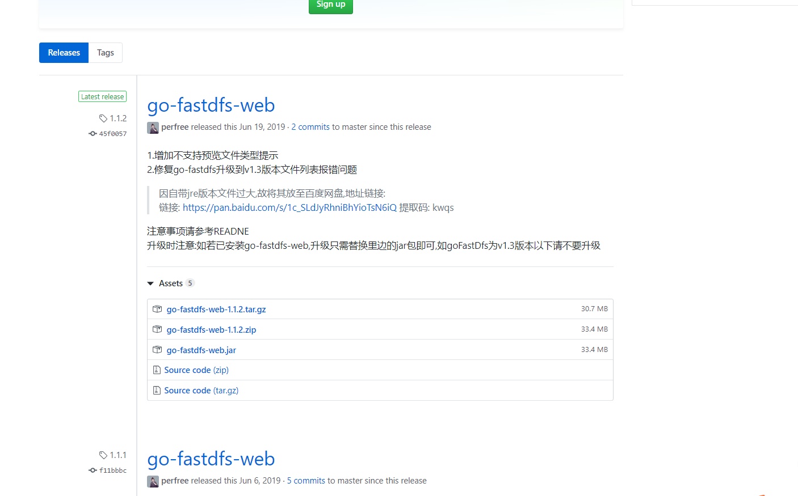Click the package icon beside go-fastdfs-web-1.1.2.zip
The height and width of the screenshot is (496, 798).
coord(157,329)
